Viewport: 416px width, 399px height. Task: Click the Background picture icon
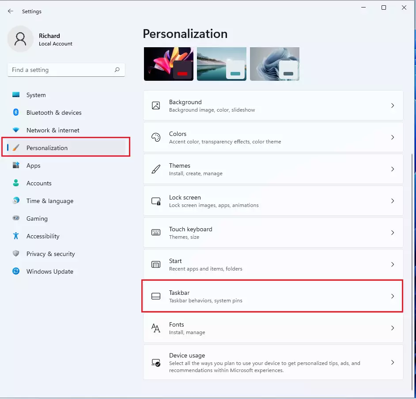[156, 105]
